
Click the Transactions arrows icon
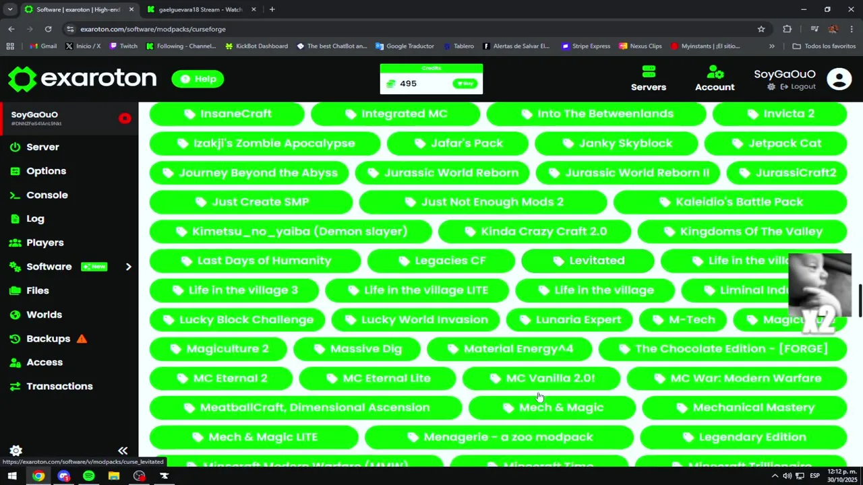[15, 386]
